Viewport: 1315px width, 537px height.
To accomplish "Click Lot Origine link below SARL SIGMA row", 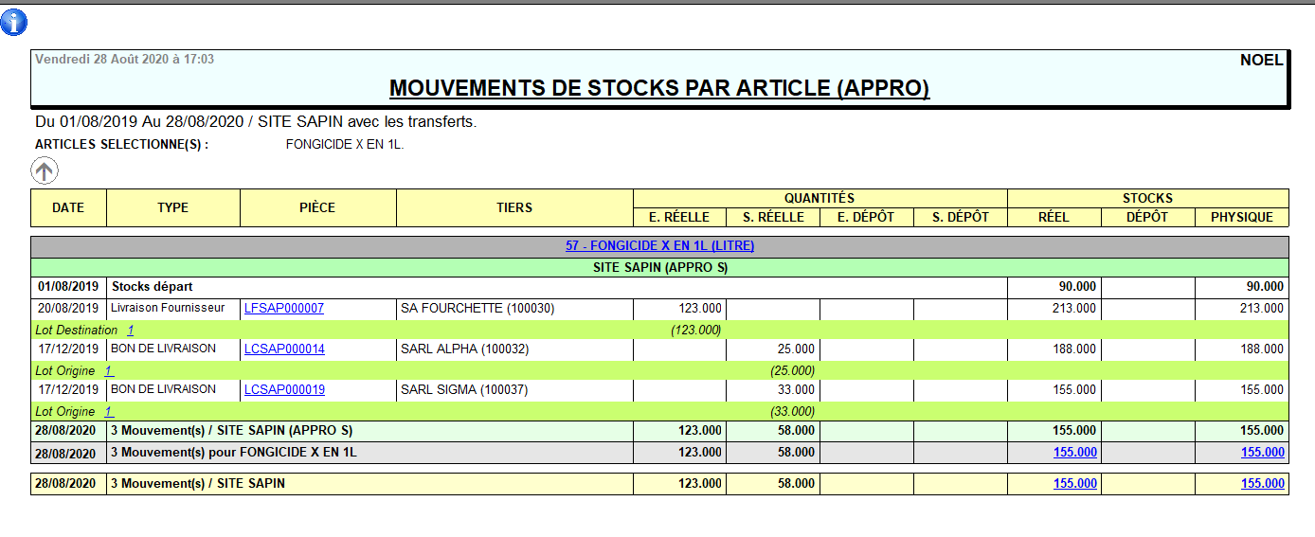I will (109, 412).
